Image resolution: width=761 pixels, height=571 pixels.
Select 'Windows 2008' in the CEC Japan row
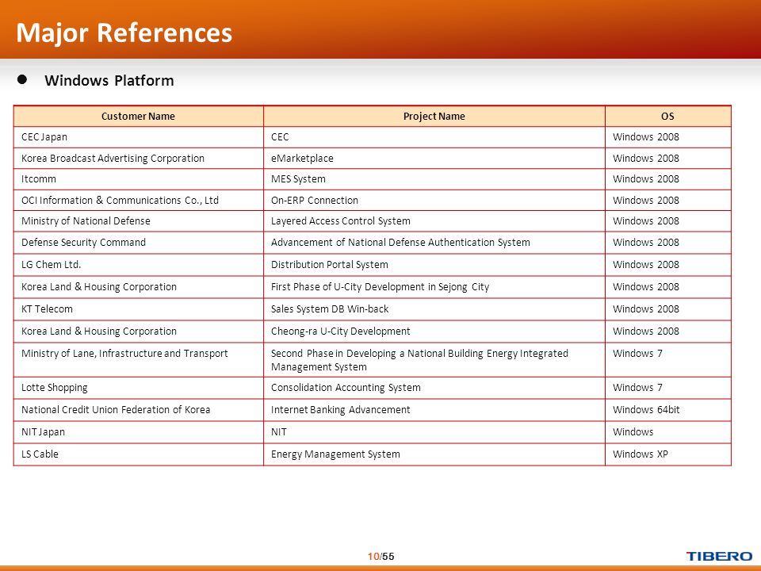click(x=667, y=137)
